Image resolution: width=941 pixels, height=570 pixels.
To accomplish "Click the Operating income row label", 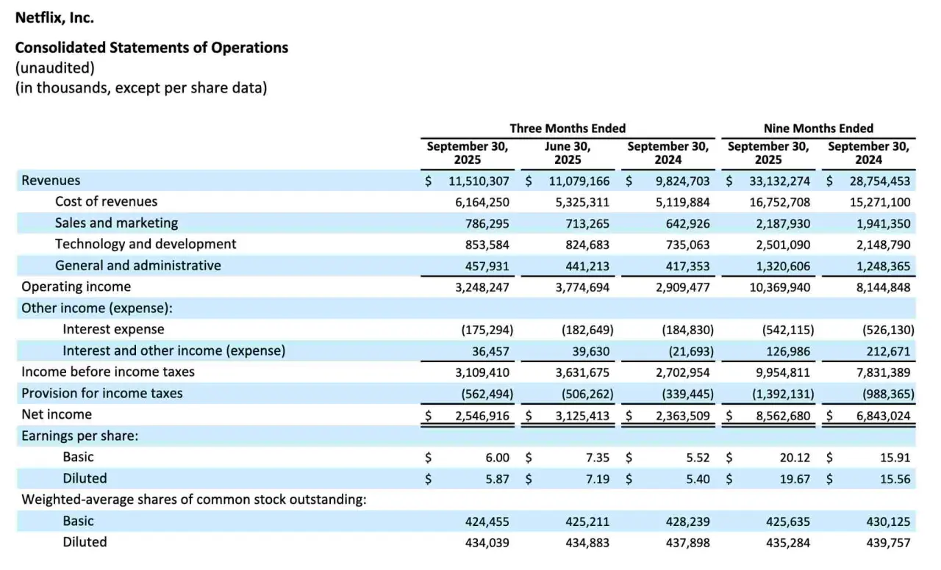I will (x=76, y=286).
